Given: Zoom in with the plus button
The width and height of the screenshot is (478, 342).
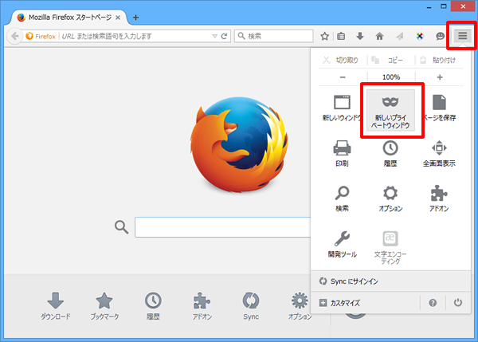Looking at the screenshot, I should pos(440,77).
